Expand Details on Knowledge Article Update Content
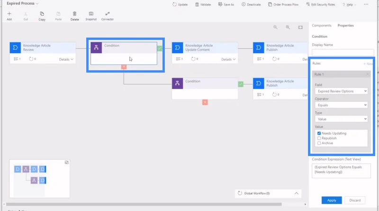 tap(228, 59)
